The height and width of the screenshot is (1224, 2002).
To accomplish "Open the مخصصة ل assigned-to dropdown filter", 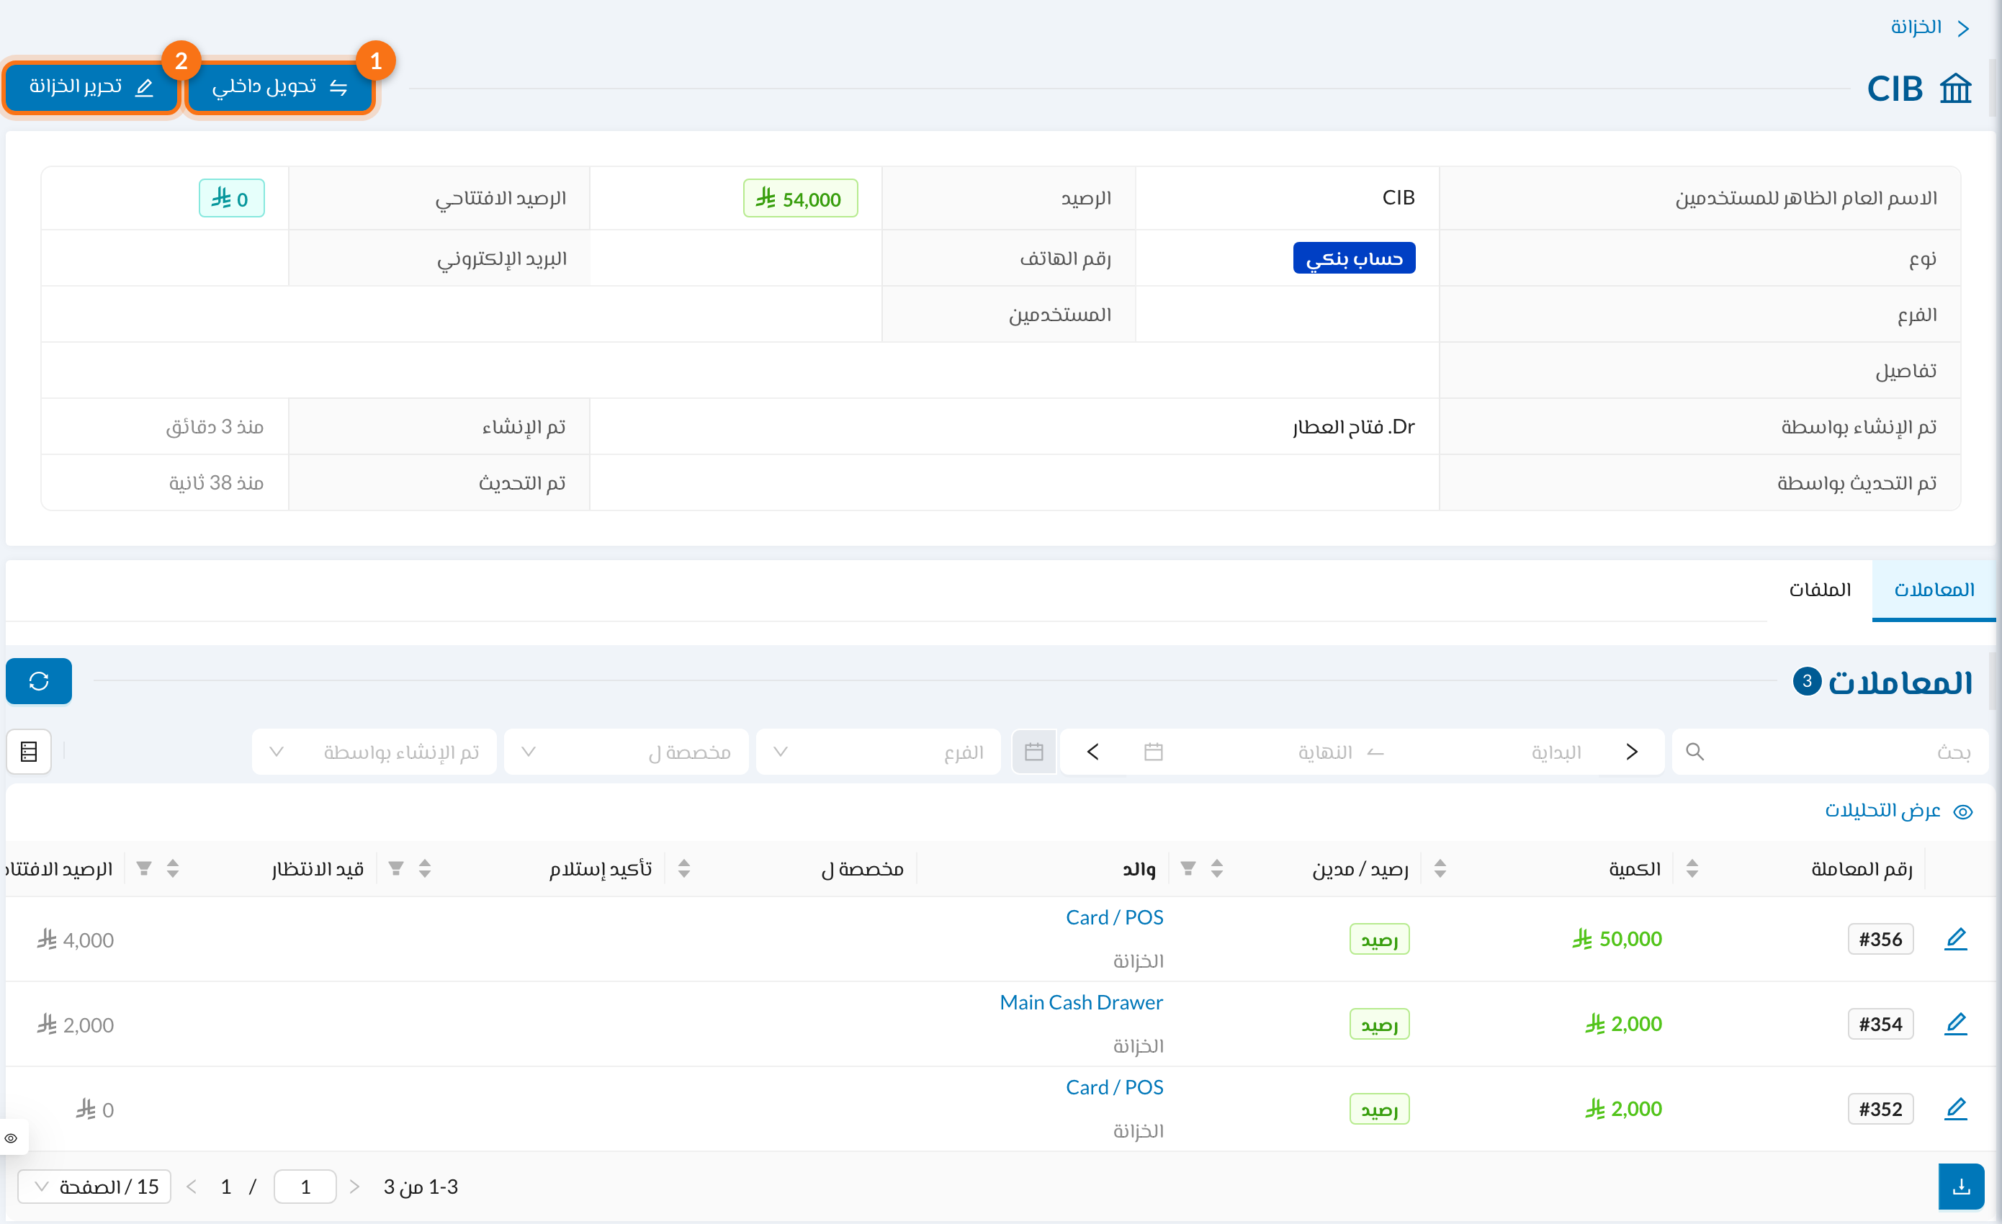I will tap(626, 751).
